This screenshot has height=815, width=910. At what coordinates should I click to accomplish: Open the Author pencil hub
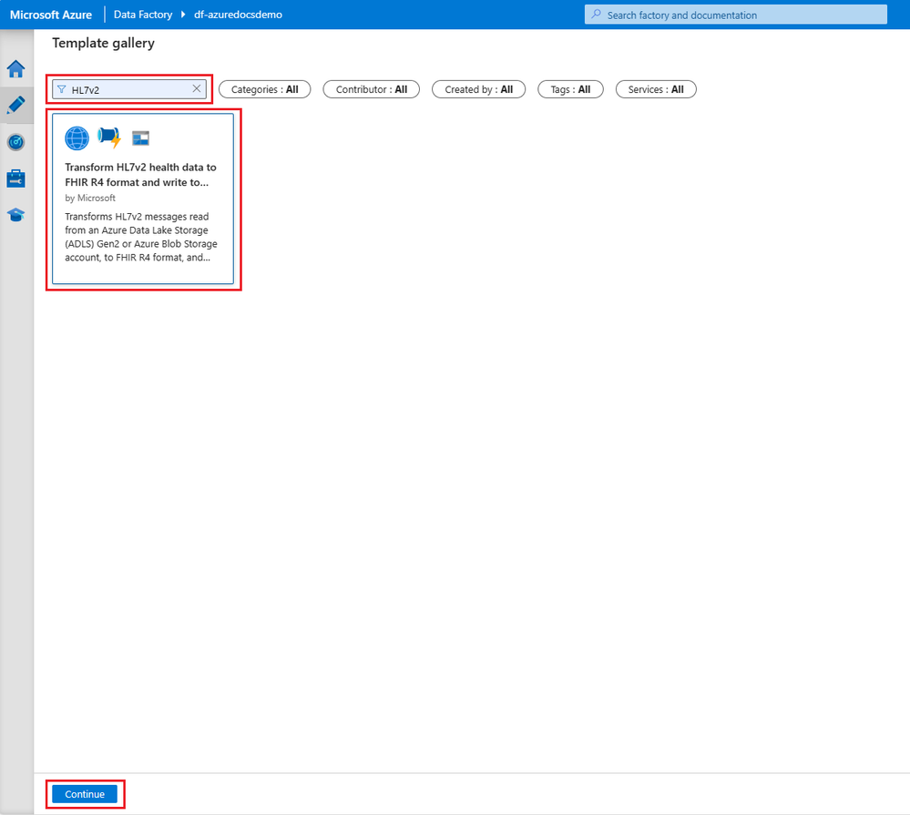pos(16,106)
